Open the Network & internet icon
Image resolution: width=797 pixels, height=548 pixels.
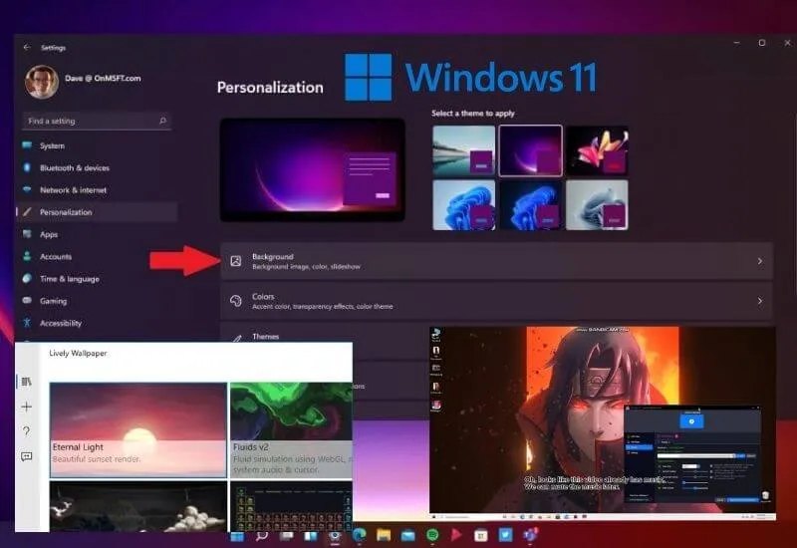[27, 189]
